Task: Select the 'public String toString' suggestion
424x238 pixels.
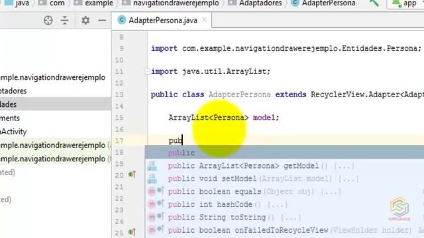Action: 284,218
